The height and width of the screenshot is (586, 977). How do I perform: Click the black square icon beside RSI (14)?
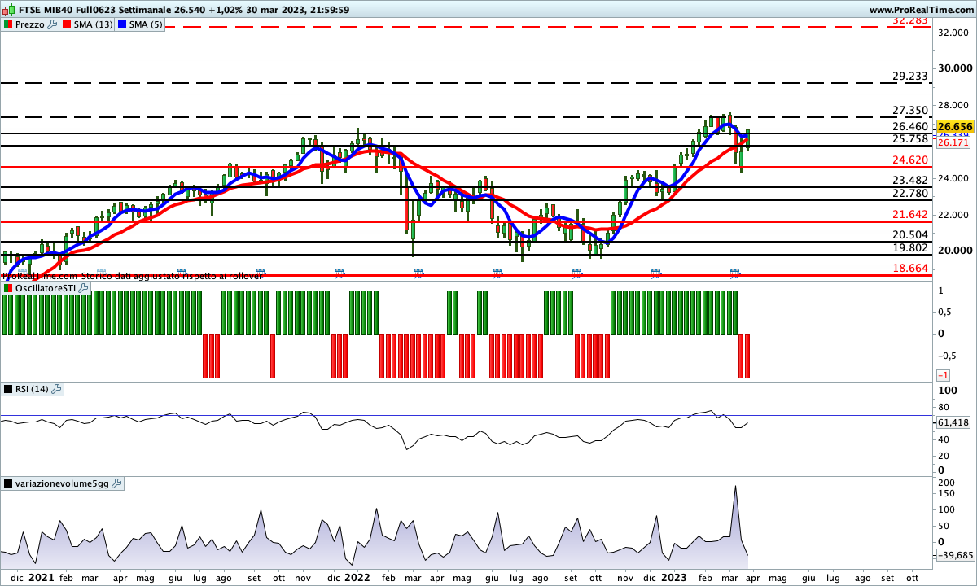click(8, 389)
